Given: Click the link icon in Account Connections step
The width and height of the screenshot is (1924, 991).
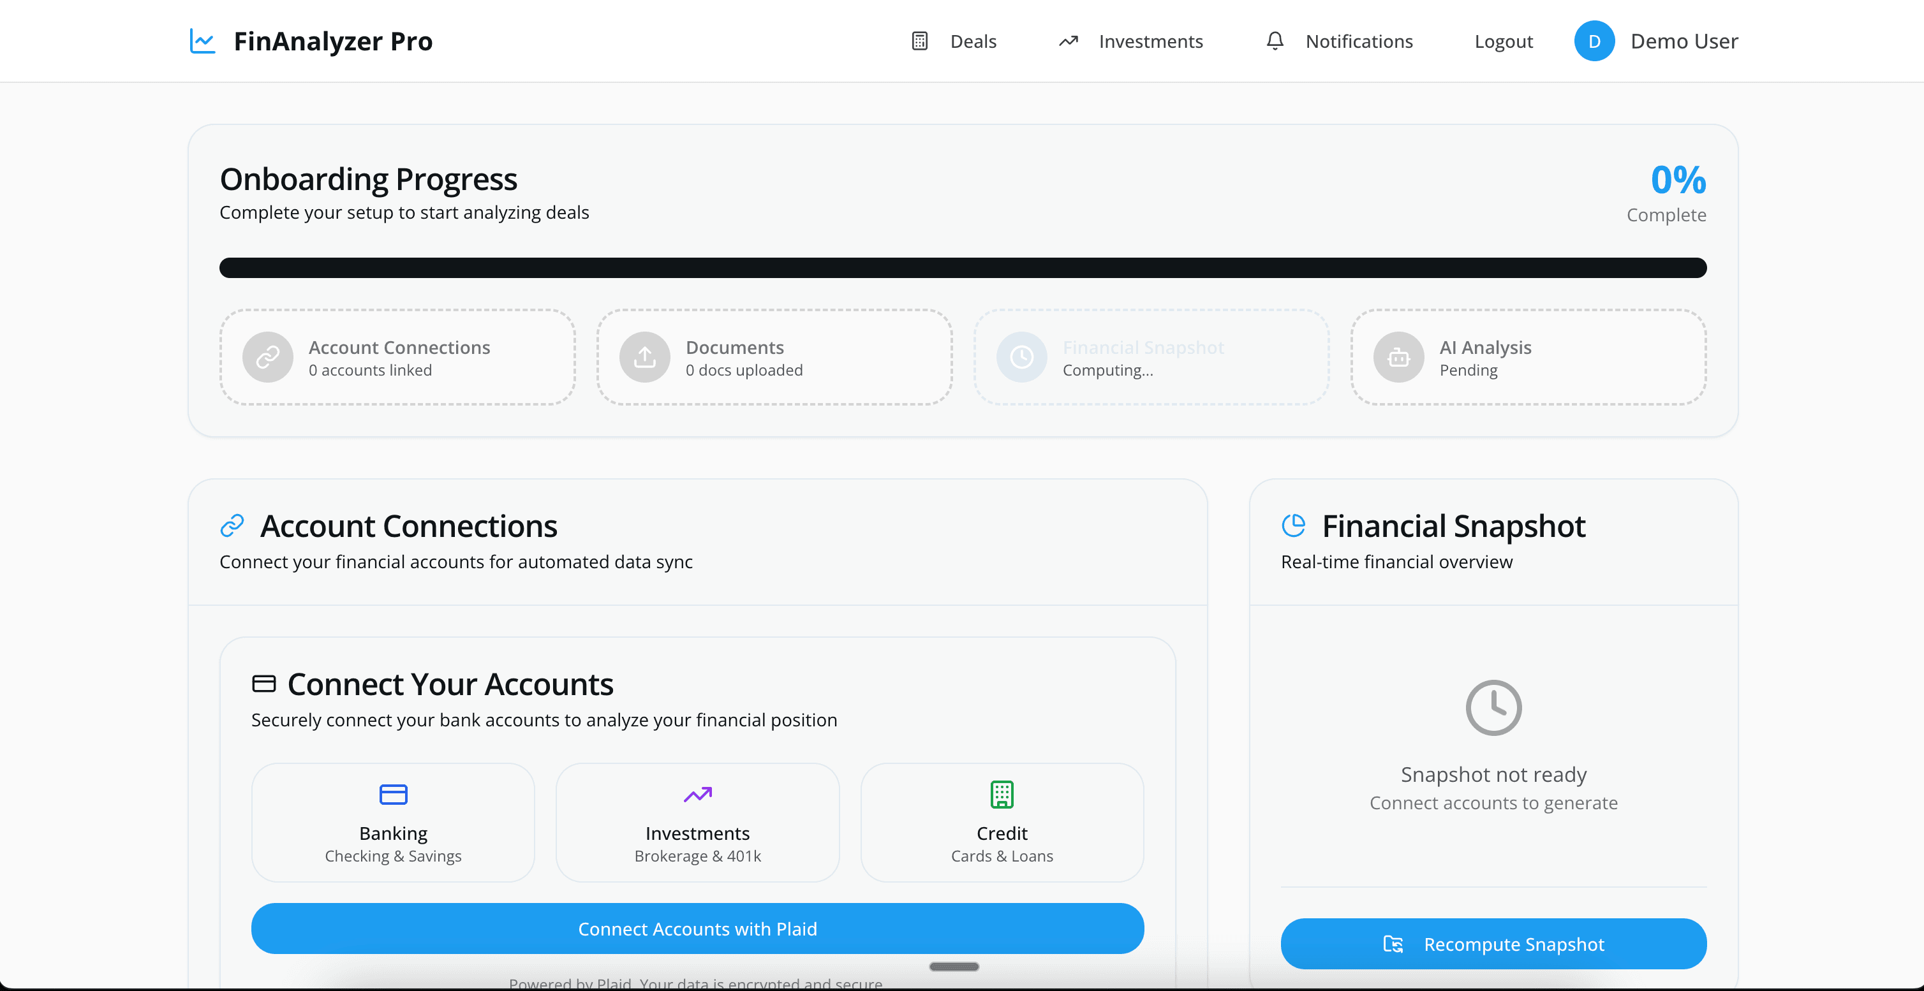Looking at the screenshot, I should pyautogui.click(x=267, y=357).
